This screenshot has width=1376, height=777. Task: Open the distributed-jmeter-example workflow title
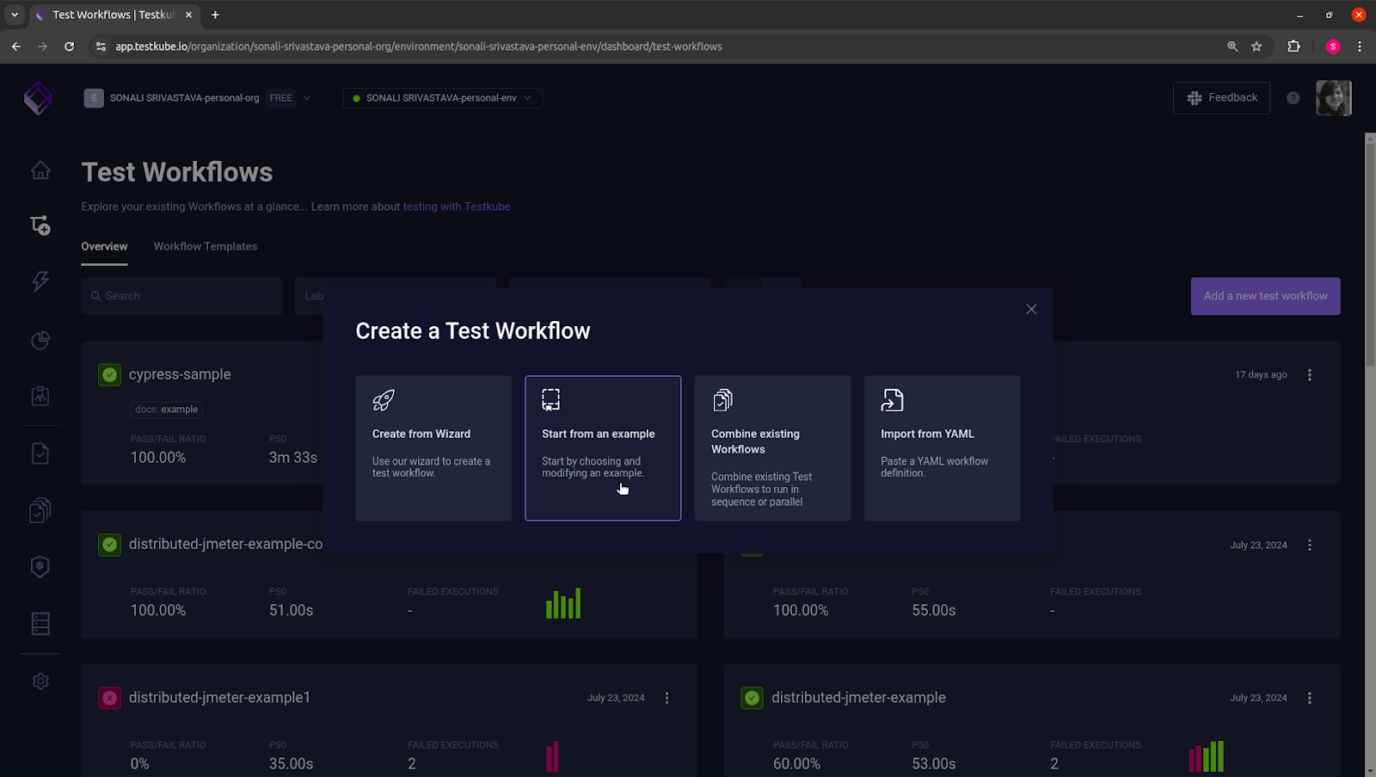[858, 698]
